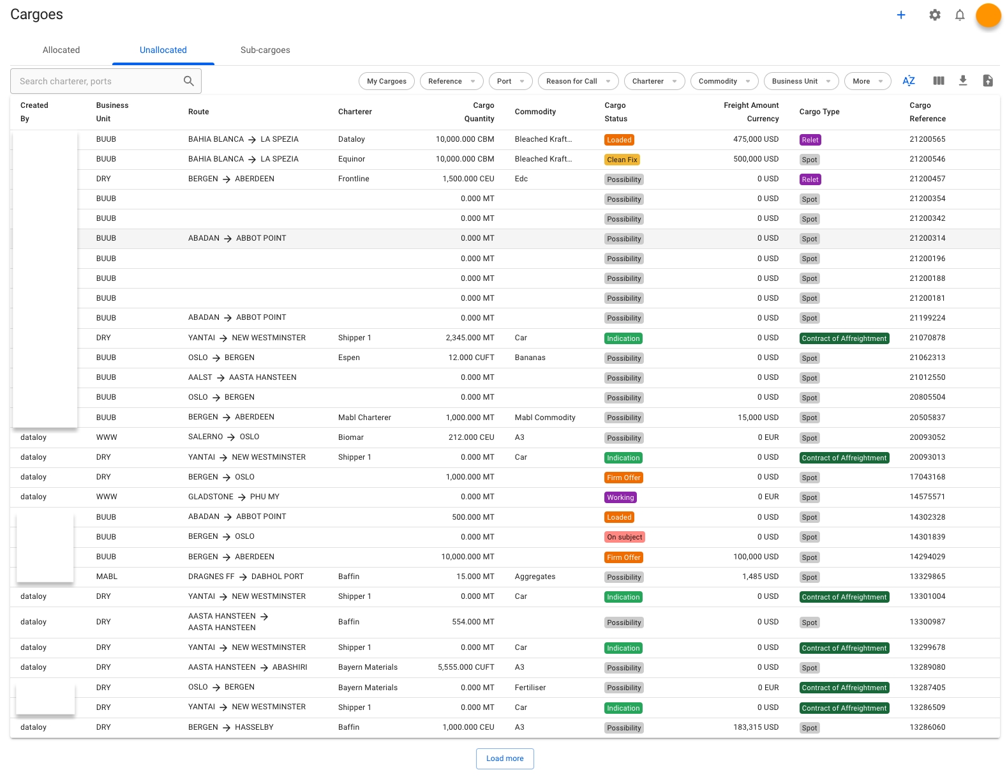1007x777 pixels.
Task: Click the download icon
Action: (x=962, y=81)
